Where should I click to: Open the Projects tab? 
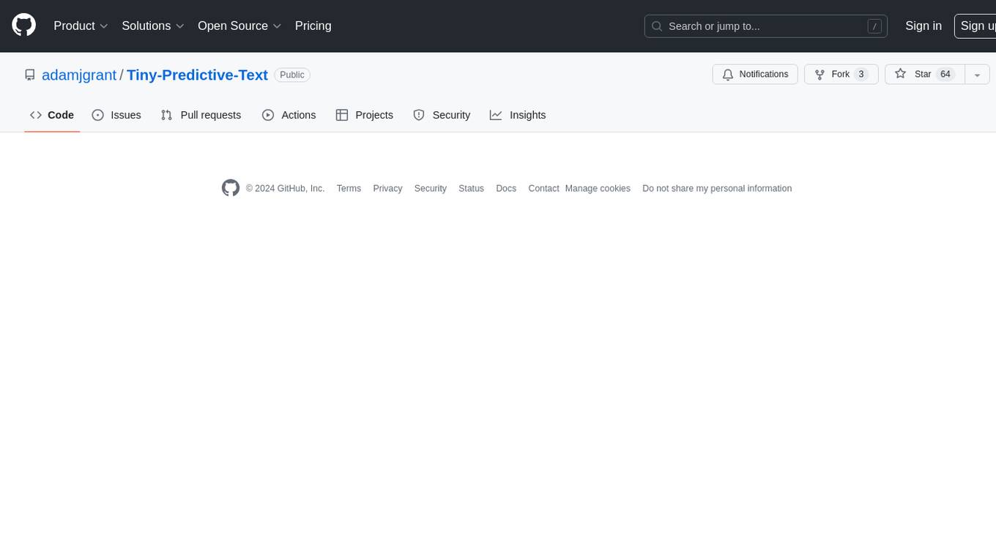coord(365,115)
